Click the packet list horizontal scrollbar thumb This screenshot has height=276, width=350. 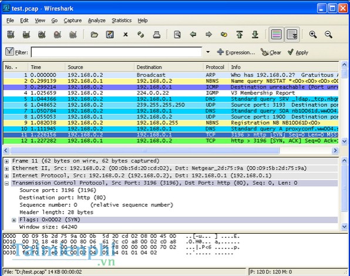(x=144, y=150)
